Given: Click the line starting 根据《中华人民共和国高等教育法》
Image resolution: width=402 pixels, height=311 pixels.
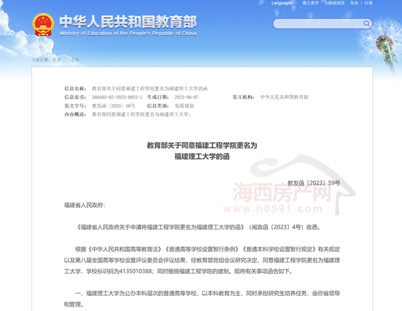Looking at the screenshot, I should (x=207, y=249).
